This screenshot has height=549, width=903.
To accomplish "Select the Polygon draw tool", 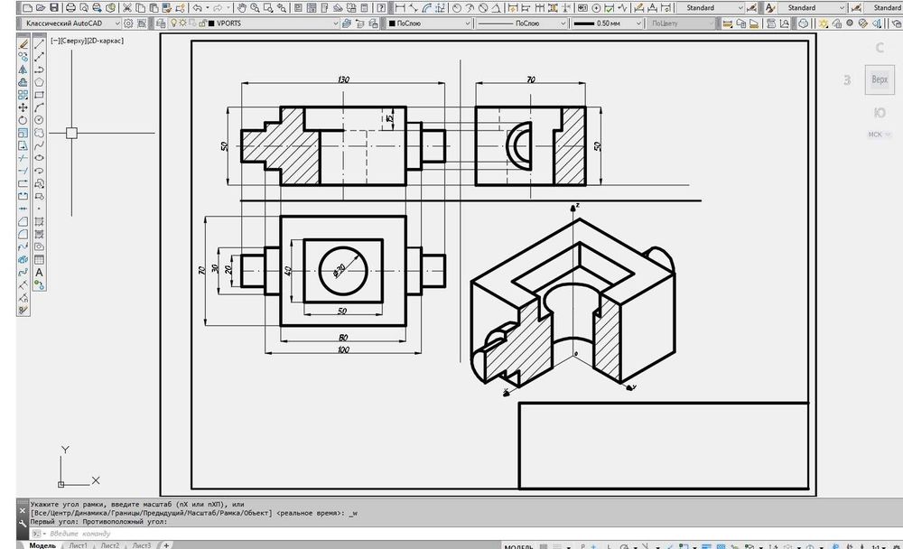I will click(x=39, y=82).
